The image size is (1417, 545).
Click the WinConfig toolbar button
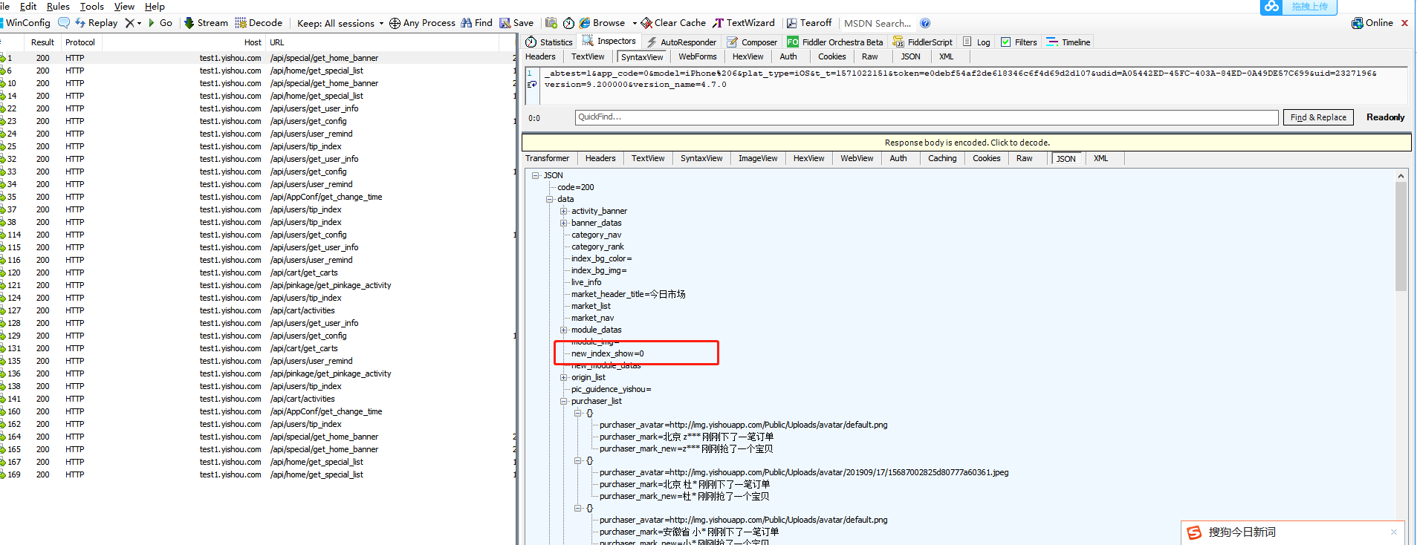pyautogui.click(x=26, y=23)
